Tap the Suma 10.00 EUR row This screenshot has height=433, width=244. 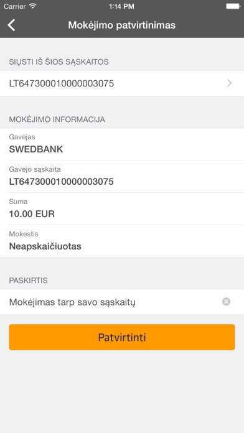[122, 209]
